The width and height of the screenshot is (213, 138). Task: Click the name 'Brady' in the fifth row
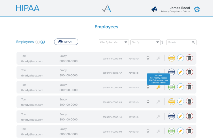pos(63,114)
